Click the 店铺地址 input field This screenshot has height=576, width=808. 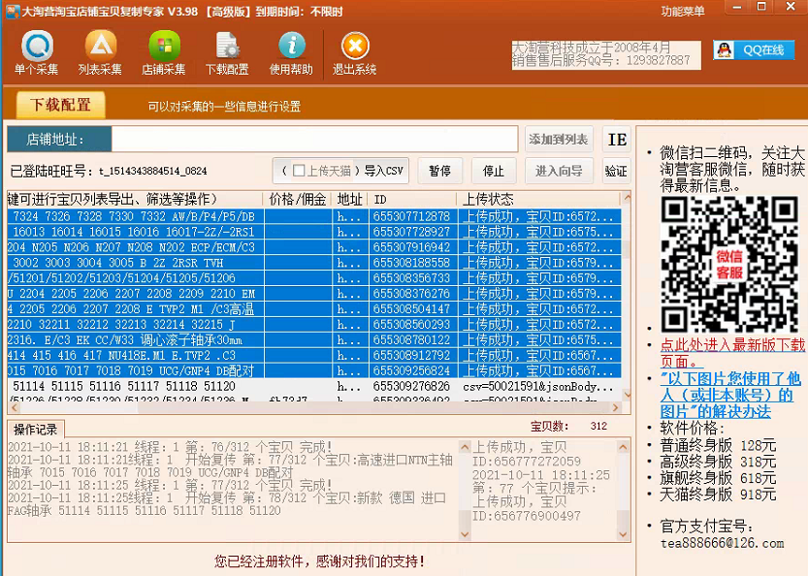(x=314, y=139)
